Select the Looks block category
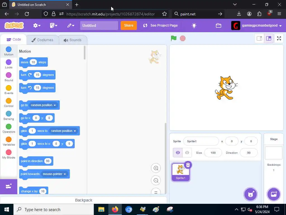The height and width of the screenshot is (215, 286). pyautogui.click(x=9, y=64)
